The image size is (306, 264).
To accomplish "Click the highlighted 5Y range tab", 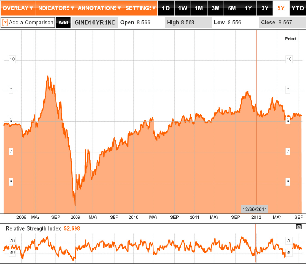I will click(281, 8).
